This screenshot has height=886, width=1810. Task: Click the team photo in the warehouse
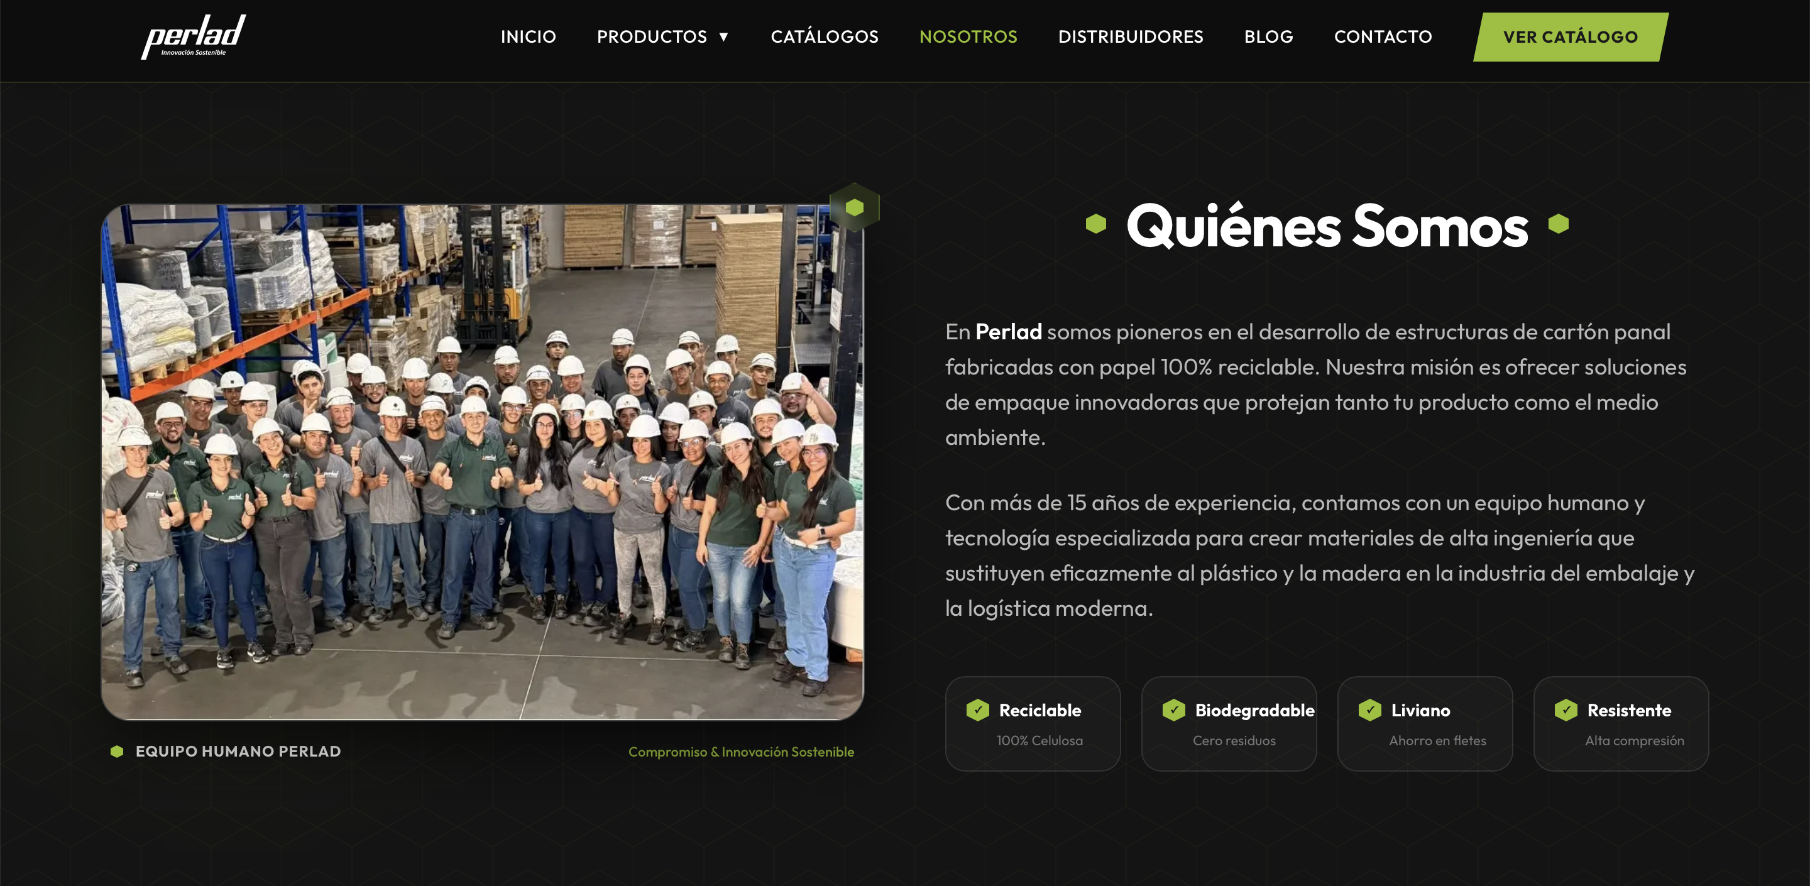pos(482,462)
